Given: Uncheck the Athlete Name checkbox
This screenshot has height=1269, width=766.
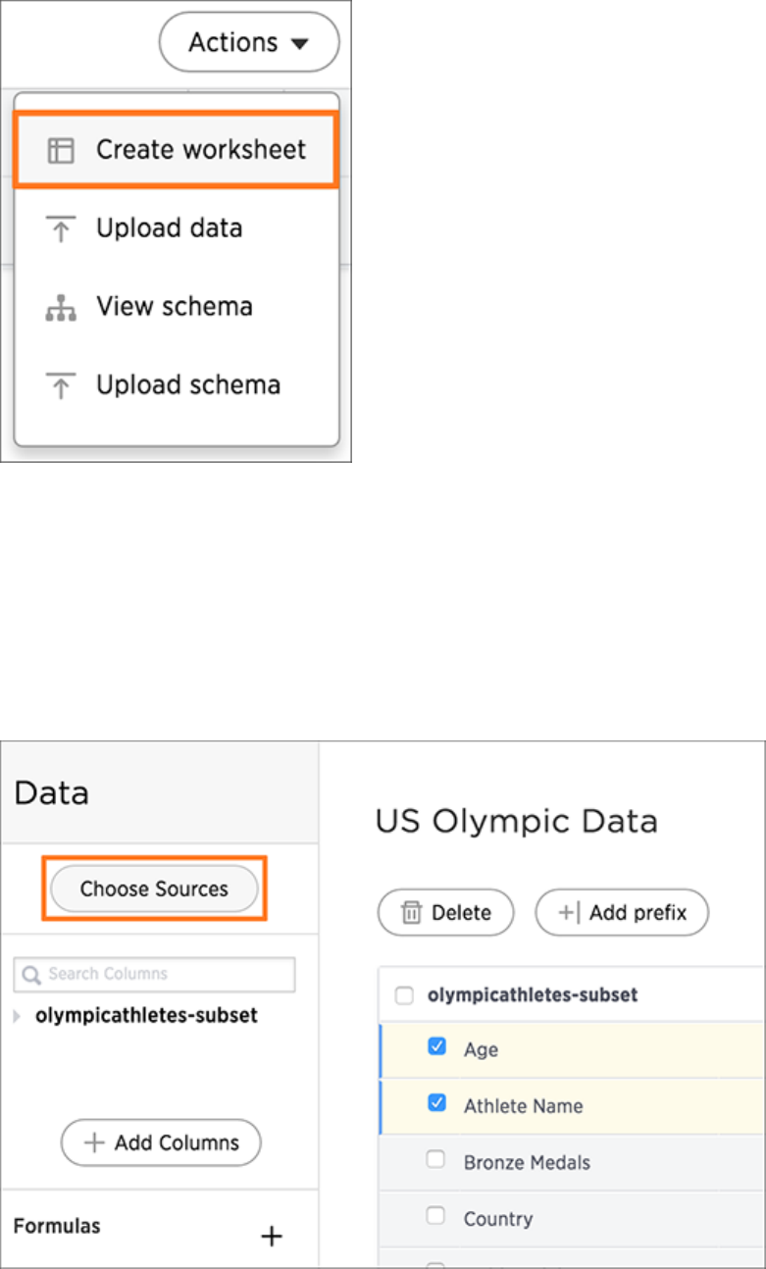Looking at the screenshot, I should pos(436,1104).
